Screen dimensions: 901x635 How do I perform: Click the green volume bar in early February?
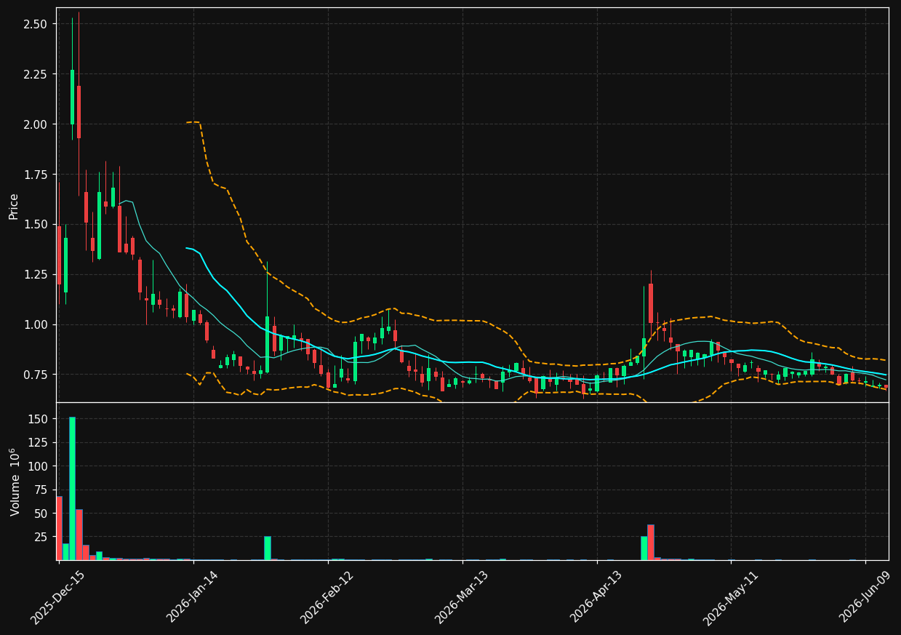click(267, 548)
